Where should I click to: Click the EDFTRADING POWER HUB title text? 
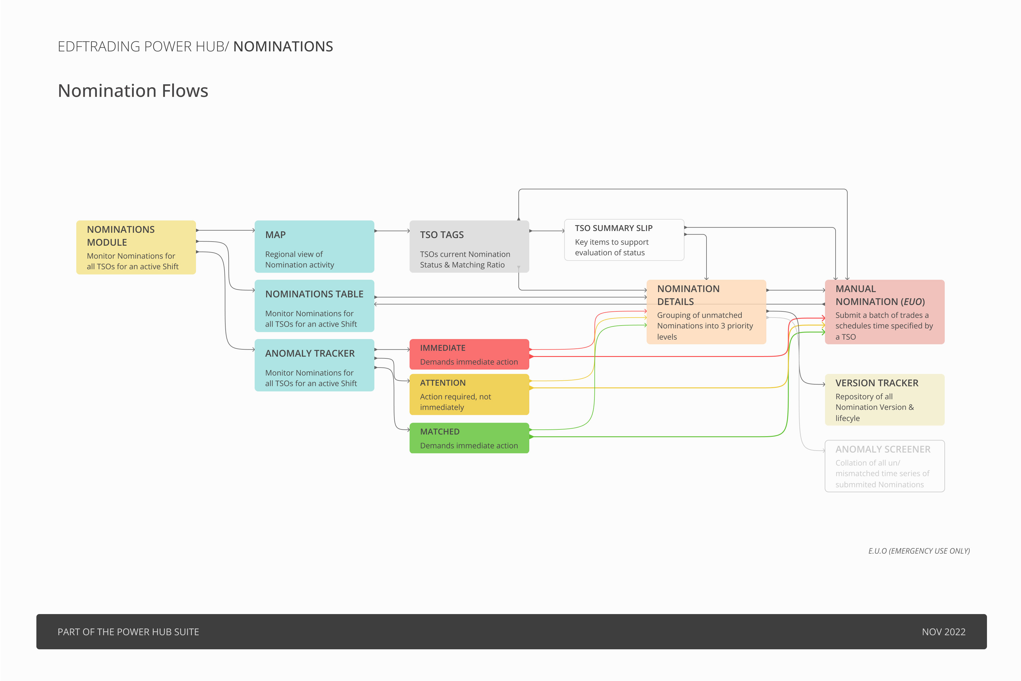point(141,46)
